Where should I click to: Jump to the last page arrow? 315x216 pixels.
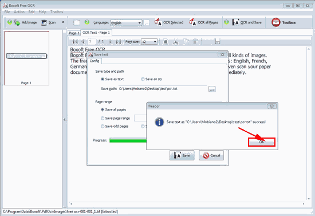coord(119,42)
